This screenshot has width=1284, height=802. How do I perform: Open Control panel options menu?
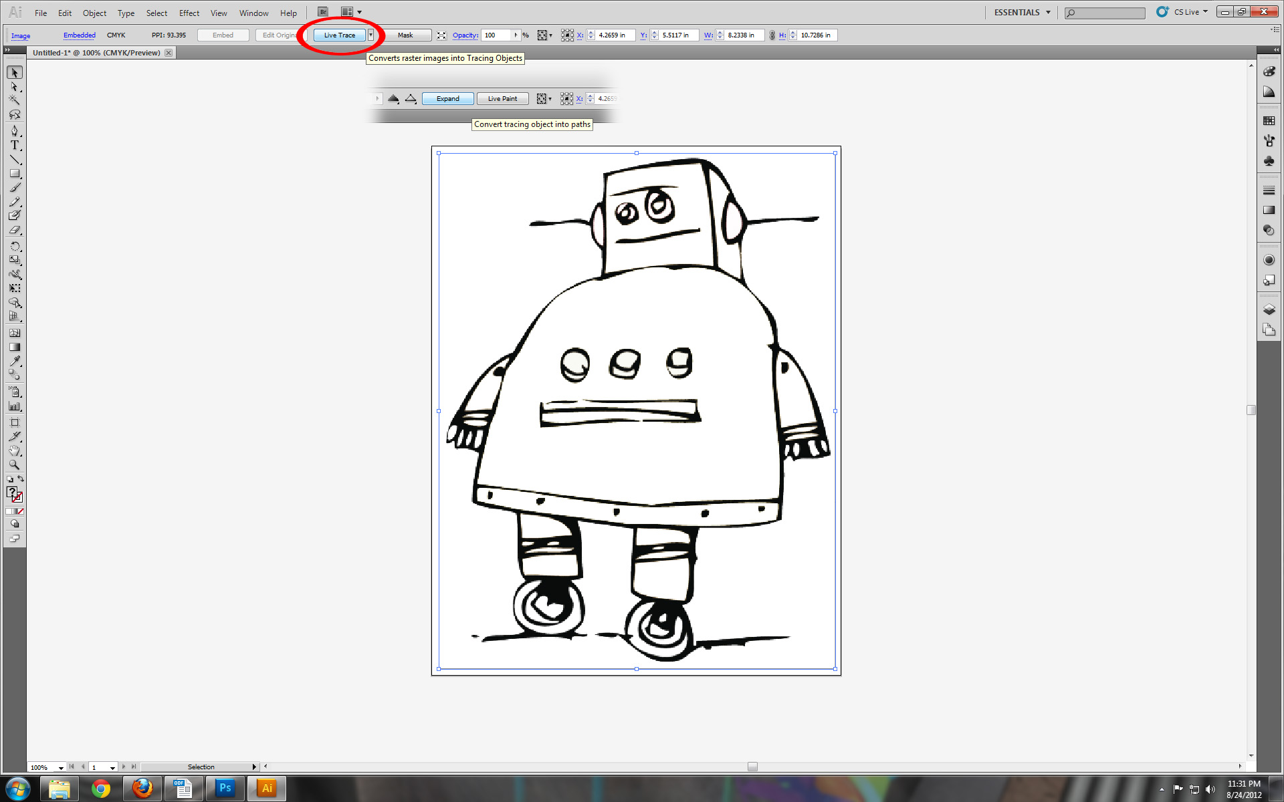pos(1275,29)
